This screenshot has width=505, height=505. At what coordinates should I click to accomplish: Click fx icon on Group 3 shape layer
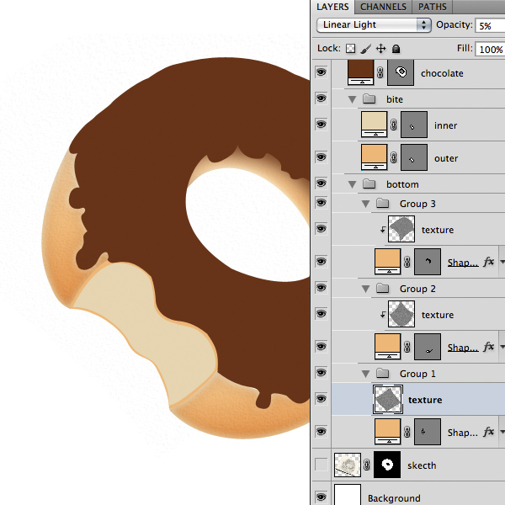point(488,262)
